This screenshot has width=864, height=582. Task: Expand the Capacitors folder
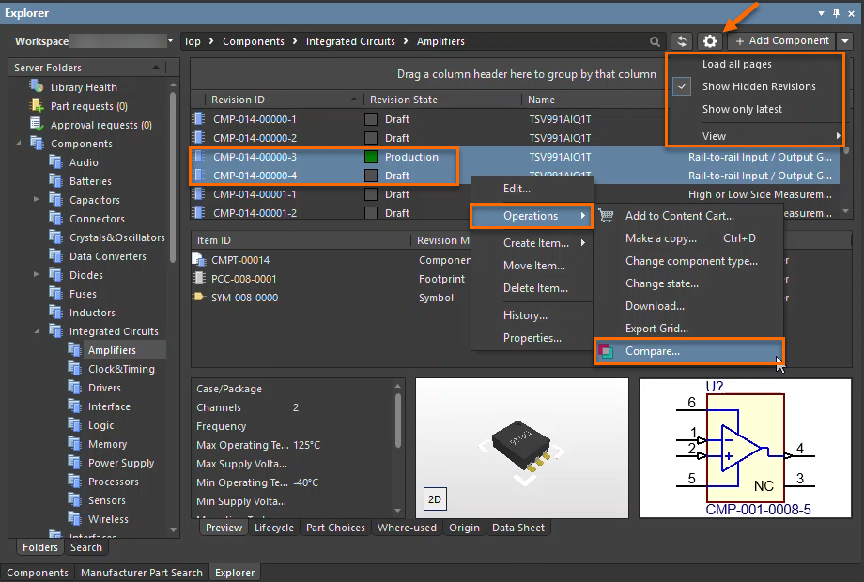37,199
